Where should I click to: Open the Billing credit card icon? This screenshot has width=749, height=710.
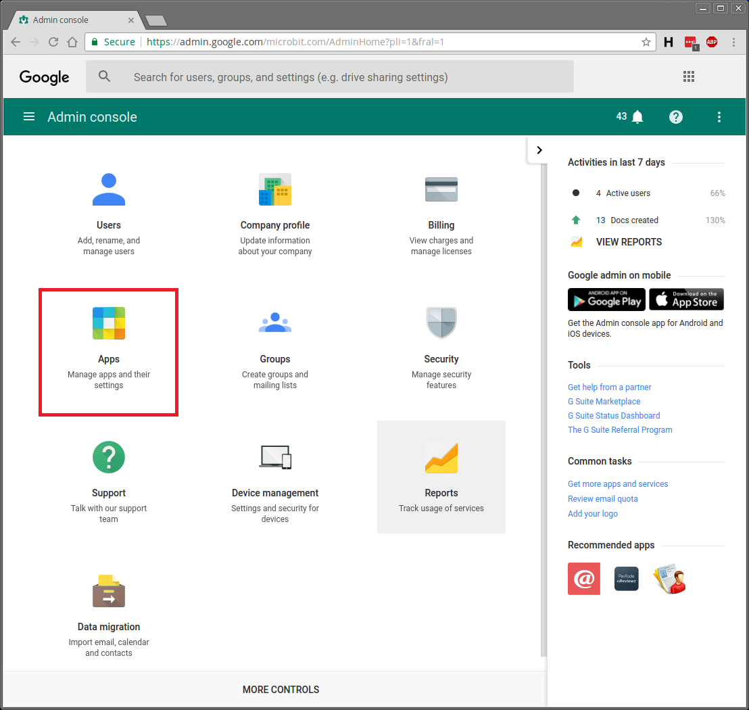coord(441,189)
